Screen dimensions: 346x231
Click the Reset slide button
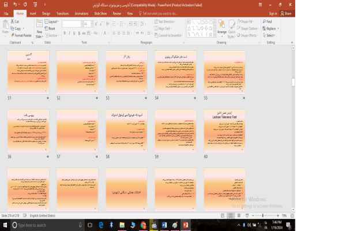click(x=51, y=28)
